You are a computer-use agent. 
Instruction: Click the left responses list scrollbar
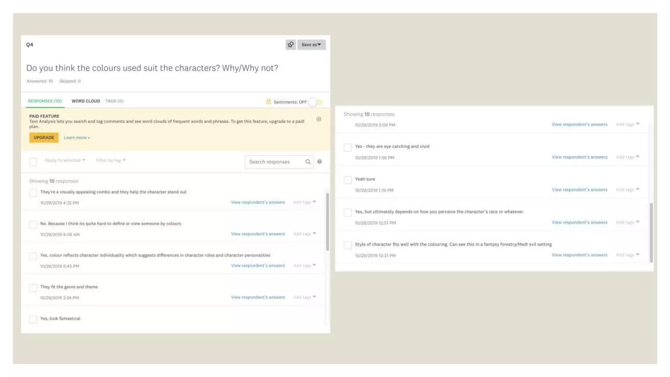point(327,222)
